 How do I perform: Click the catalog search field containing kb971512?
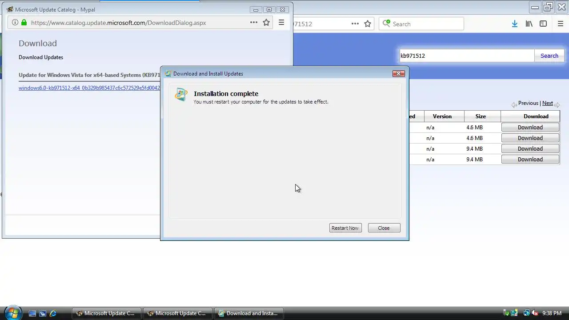point(467,56)
